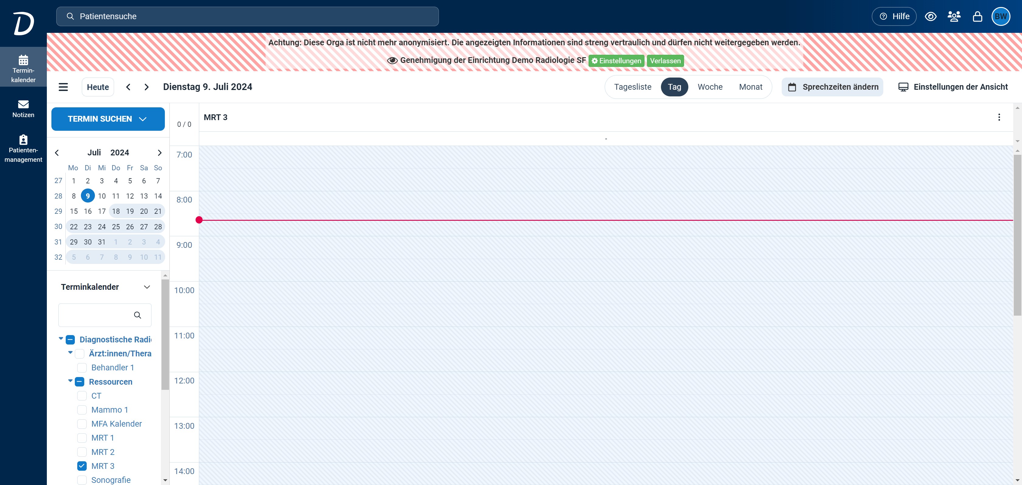
Task: Collapse the Ressourcen tree node
Action: coord(70,381)
